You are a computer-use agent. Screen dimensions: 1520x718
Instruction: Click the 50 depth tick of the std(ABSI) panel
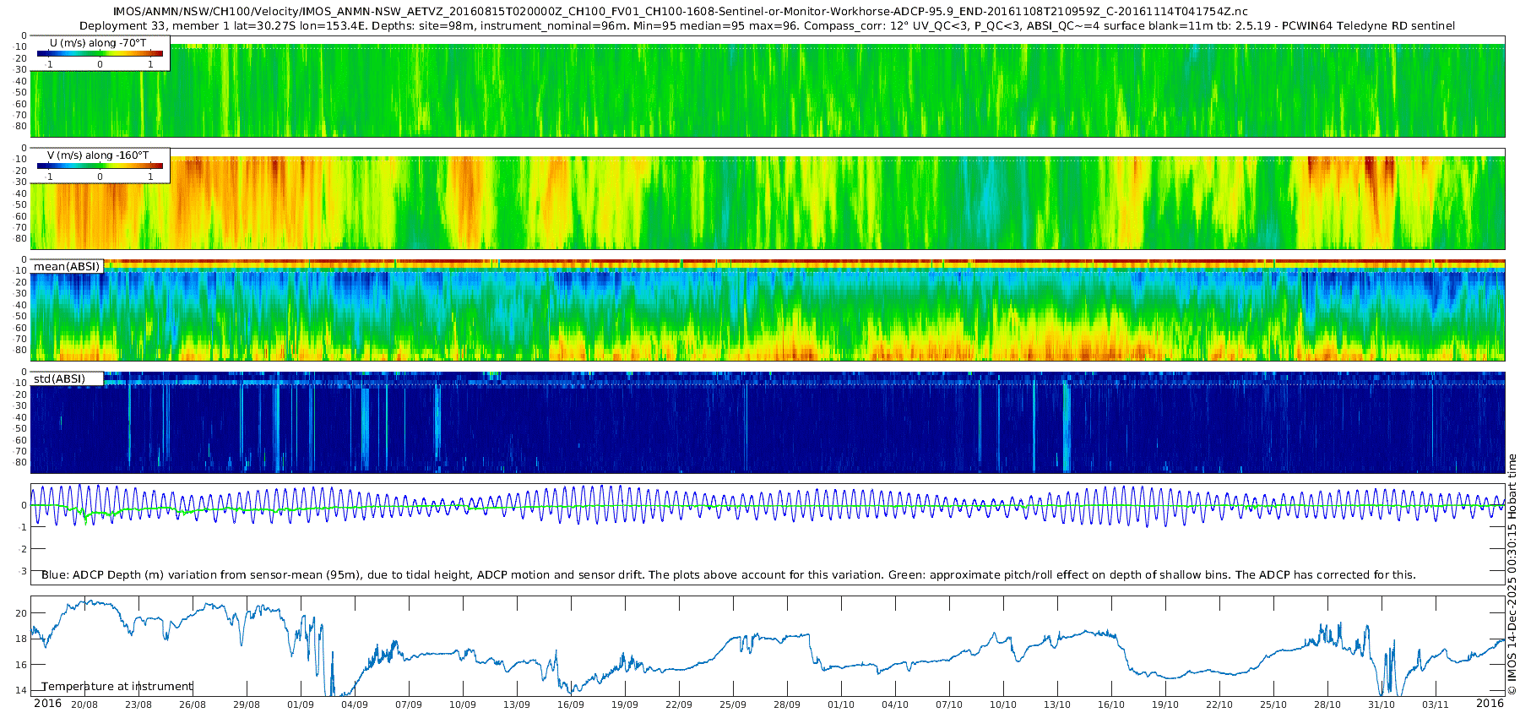click(21, 429)
